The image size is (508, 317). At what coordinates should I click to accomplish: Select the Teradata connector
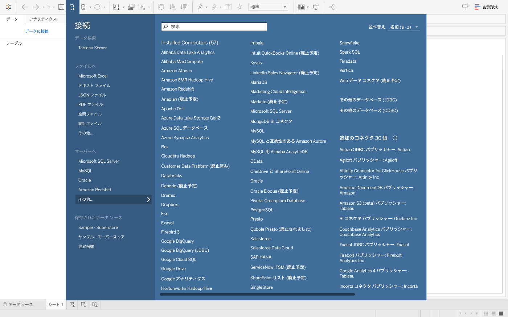348,61
